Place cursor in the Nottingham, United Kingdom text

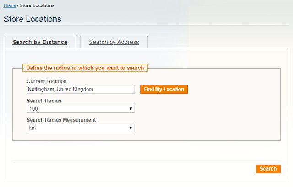pyautogui.click(x=60, y=90)
